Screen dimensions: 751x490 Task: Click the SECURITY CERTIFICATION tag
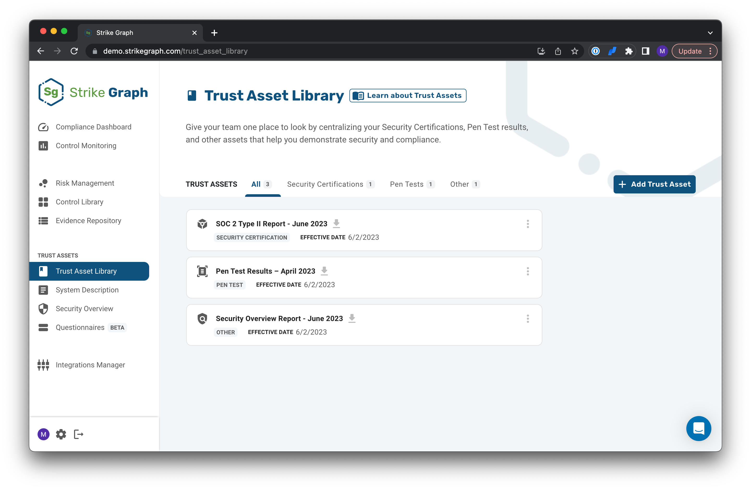tap(251, 238)
